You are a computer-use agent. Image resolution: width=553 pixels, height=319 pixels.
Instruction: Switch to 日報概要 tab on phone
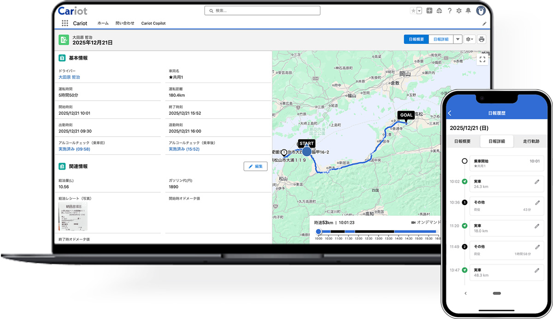click(x=462, y=141)
